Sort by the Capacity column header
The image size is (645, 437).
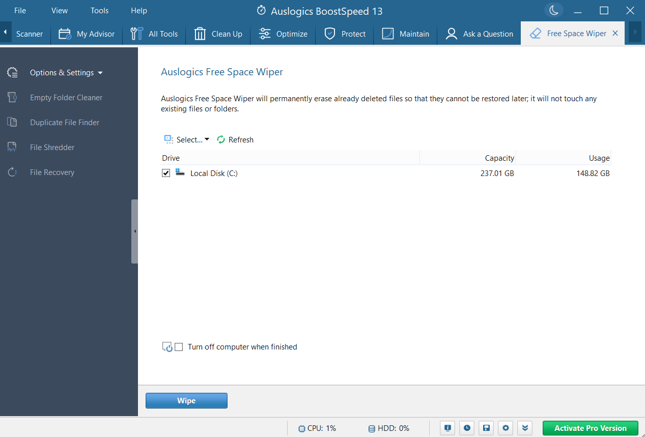[467, 158]
